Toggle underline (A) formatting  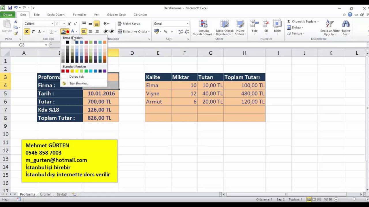tap(39, 32)
